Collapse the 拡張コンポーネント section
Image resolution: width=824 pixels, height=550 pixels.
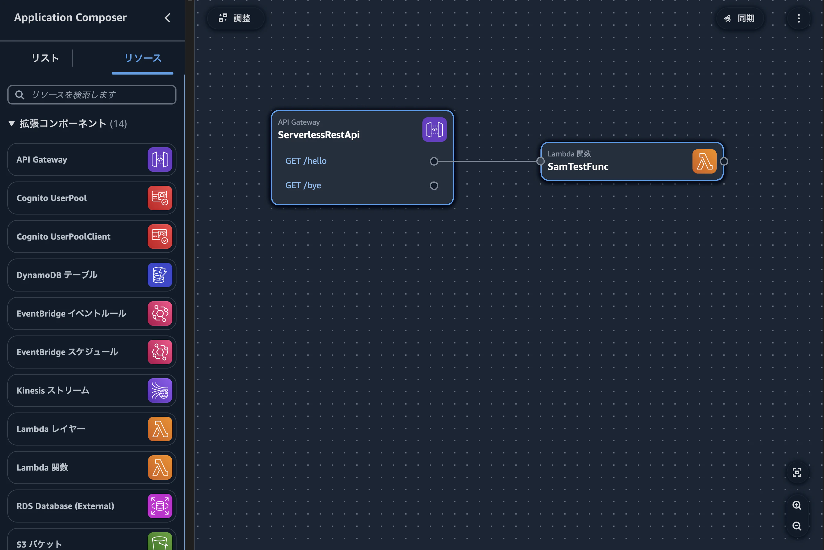(12, 123)
